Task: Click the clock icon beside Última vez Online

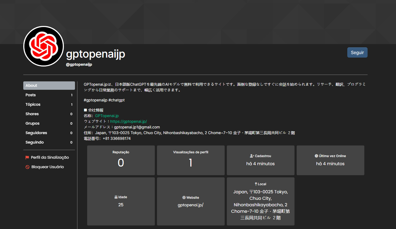Action: [316, 156]
